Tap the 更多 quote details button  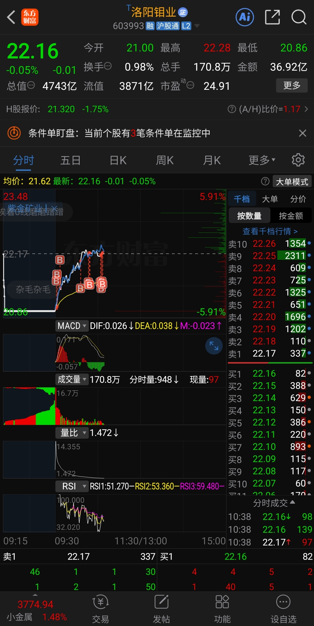pos(292,85)
